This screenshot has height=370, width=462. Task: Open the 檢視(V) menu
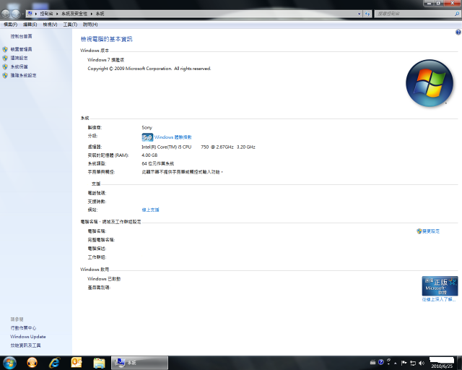50,25
